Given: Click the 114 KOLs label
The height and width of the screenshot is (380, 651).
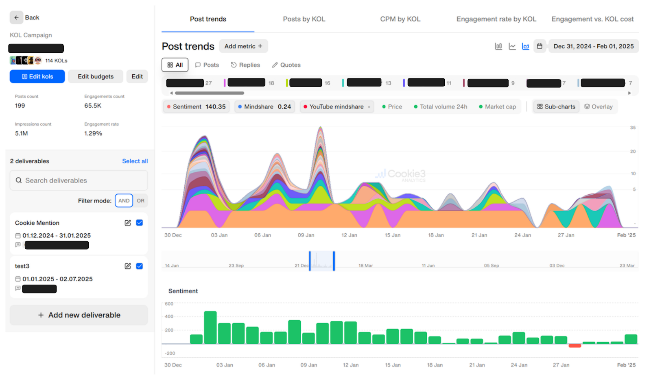Looking at the screenshot, I should [56, 61].
